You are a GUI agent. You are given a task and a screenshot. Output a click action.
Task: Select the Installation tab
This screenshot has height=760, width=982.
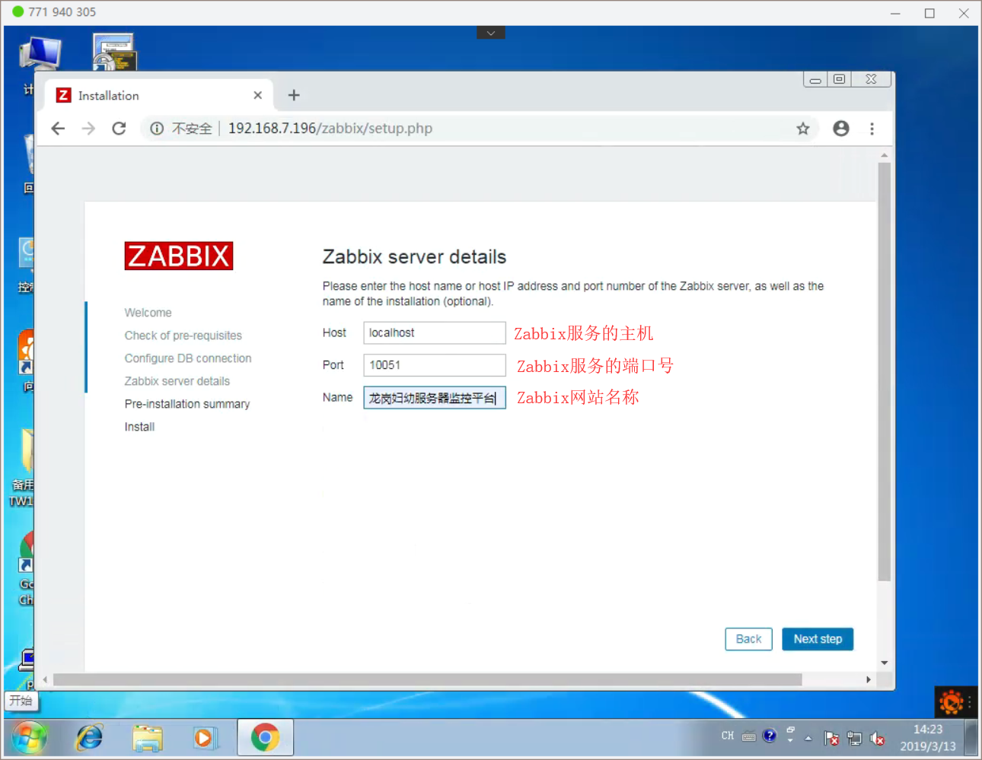point(158,95)
